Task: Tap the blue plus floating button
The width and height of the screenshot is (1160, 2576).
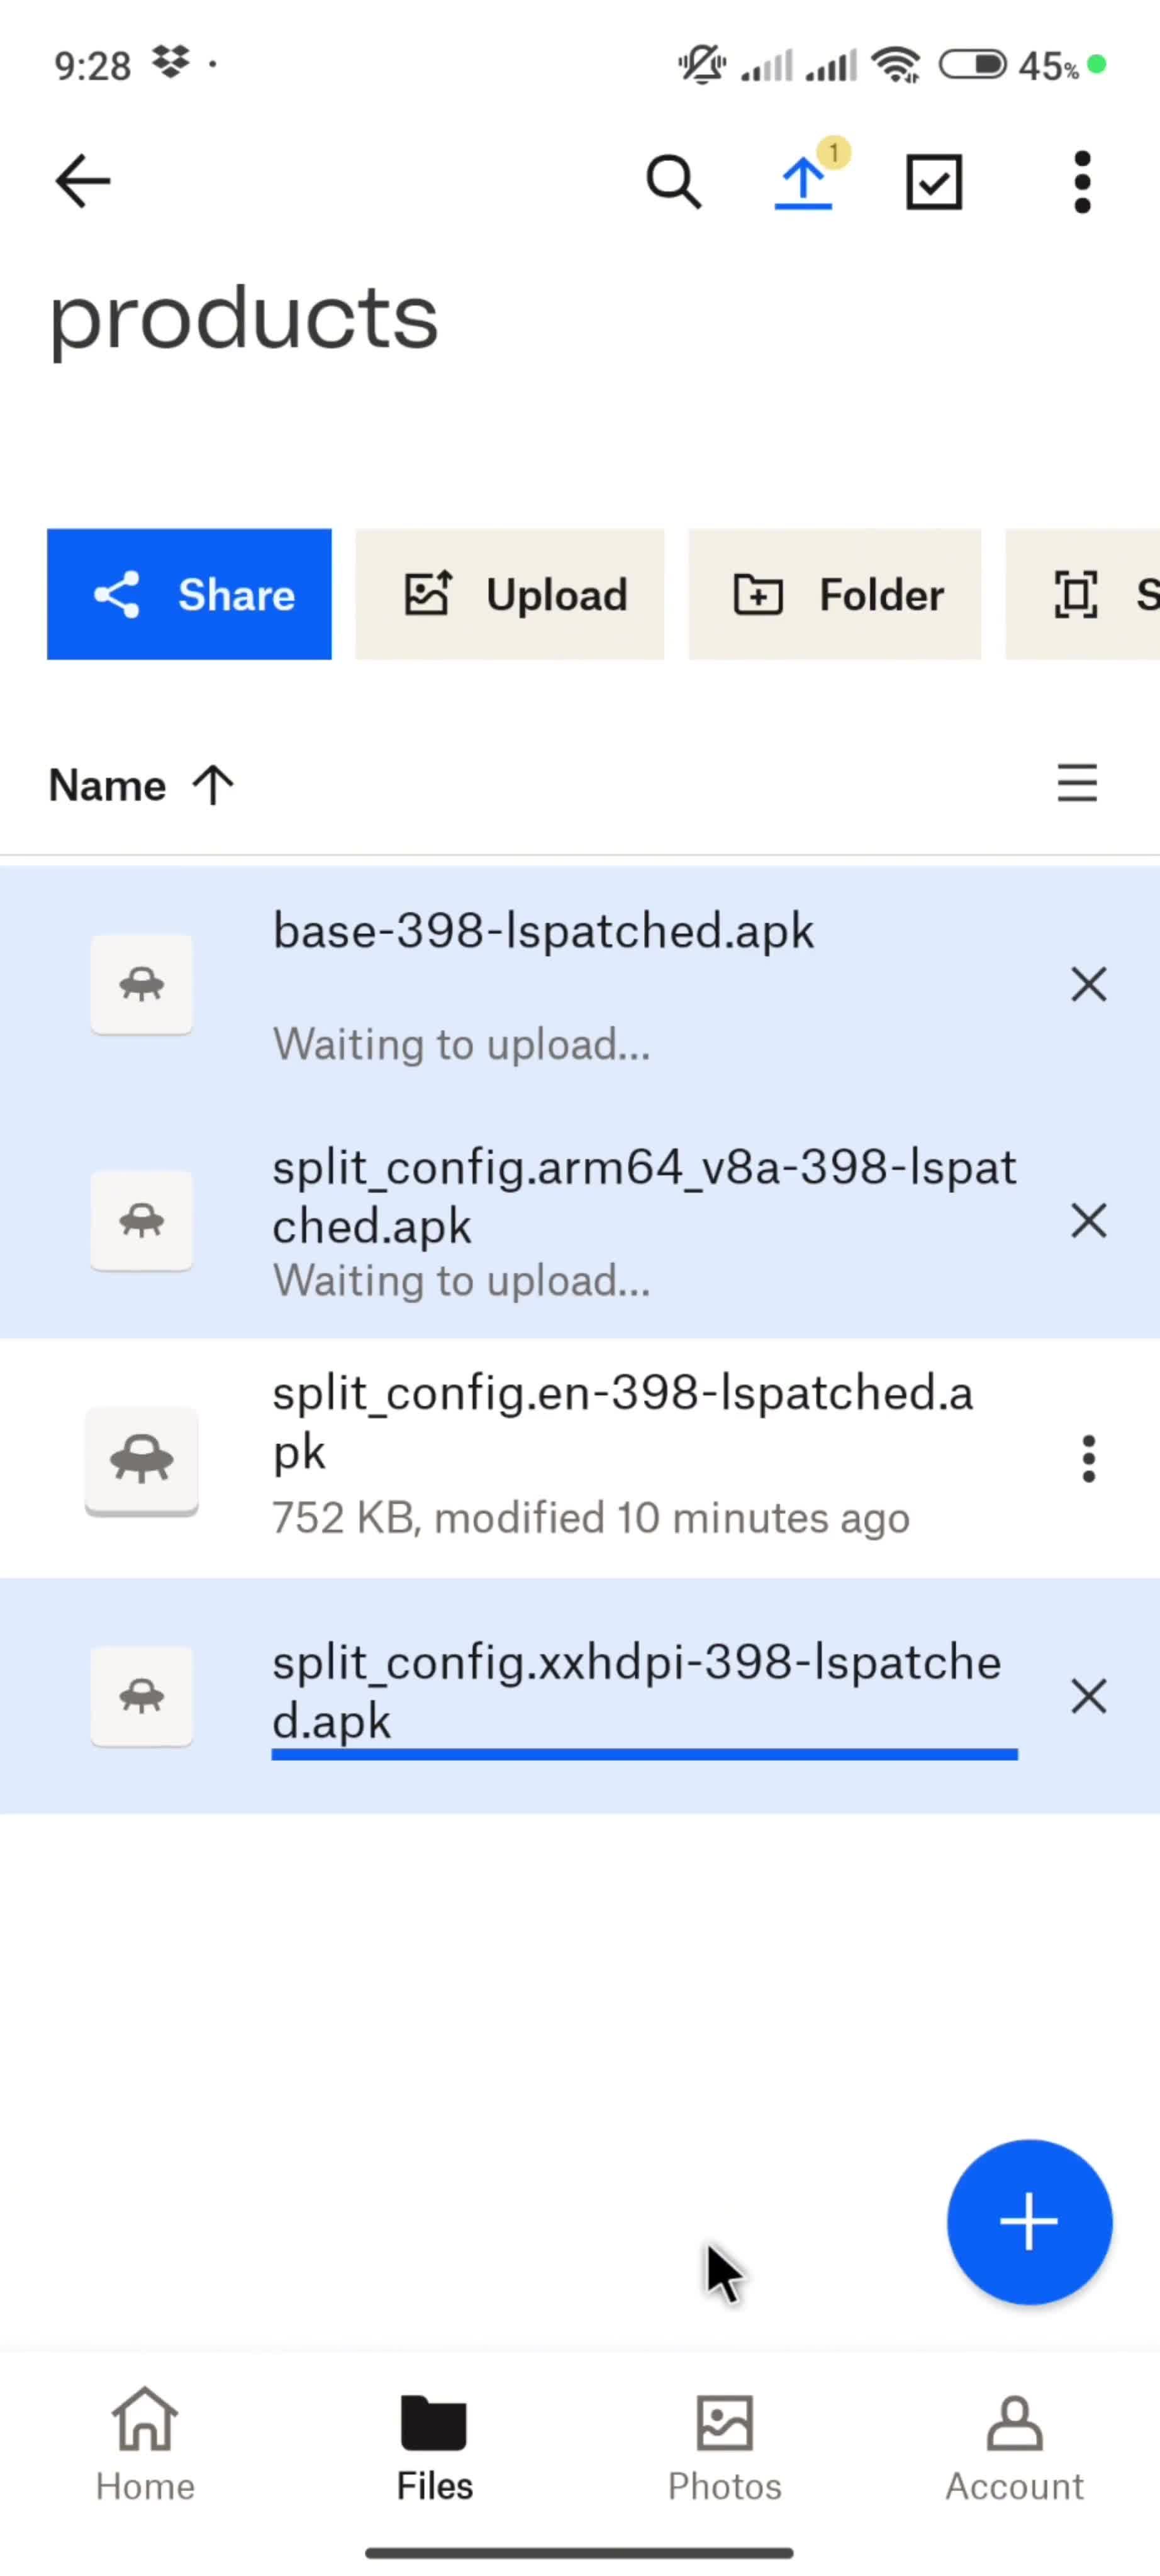Action: point(1029,2221)
